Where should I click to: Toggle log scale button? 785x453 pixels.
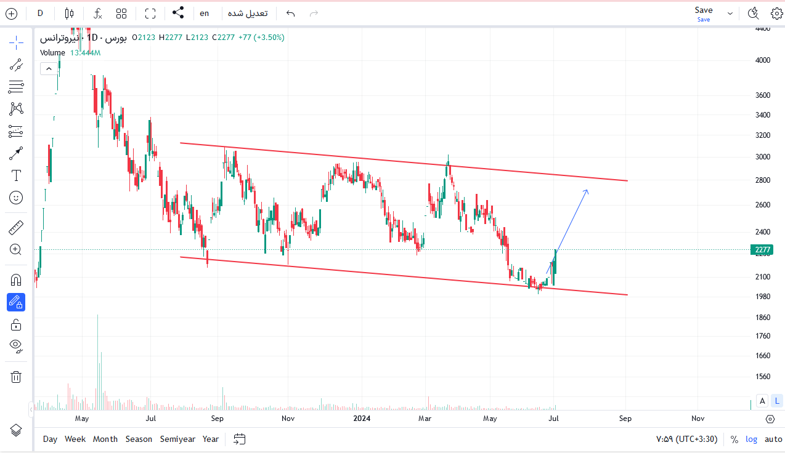[752, 439]
